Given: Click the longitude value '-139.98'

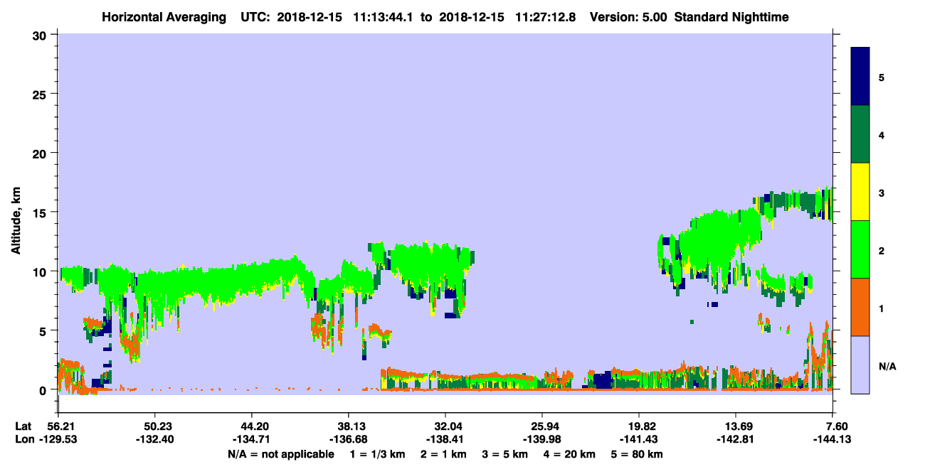Looking at the screenshot, I should point(542,440).
